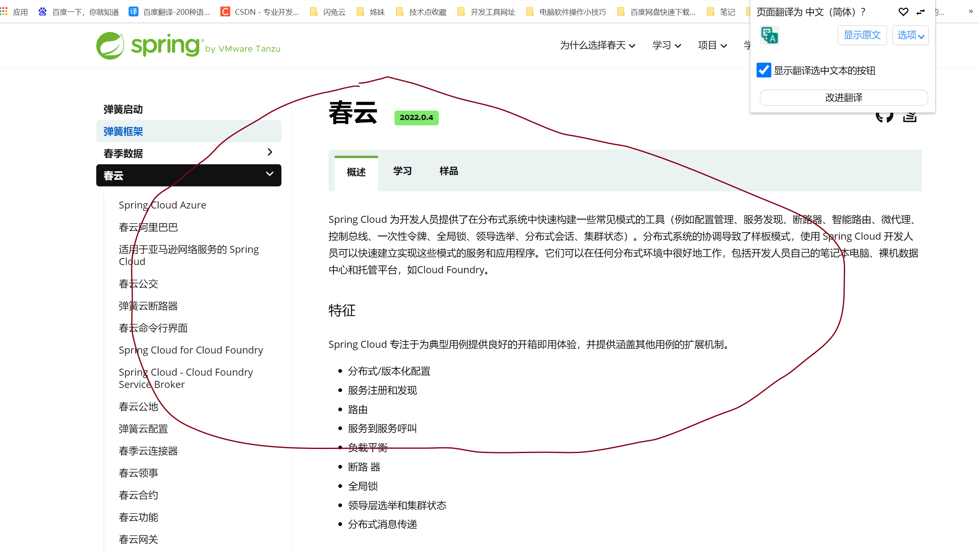Screen dimensions: 979x553
Task: Collapse the 春云 sidebar section
Action: (269, 174)
